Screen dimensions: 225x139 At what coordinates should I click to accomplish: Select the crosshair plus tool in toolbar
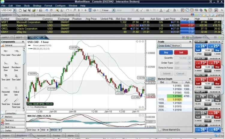tap(85, 10)
